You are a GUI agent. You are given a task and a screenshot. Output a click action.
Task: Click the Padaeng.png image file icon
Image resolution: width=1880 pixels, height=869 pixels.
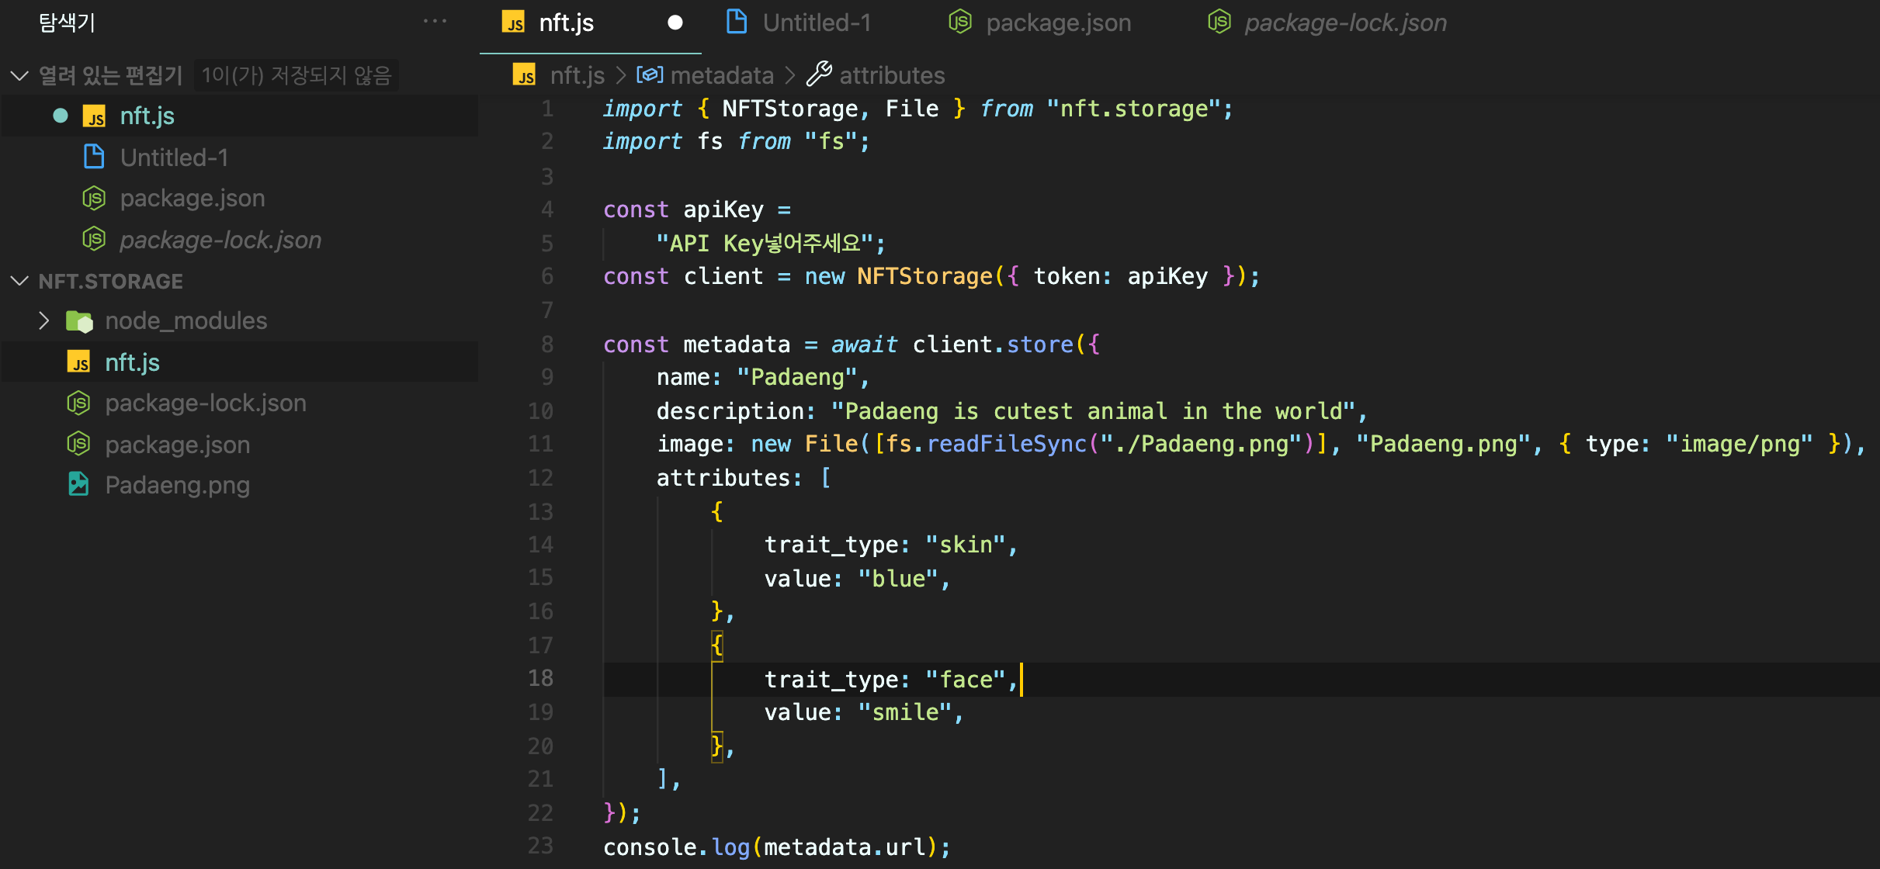coord(78,485)
